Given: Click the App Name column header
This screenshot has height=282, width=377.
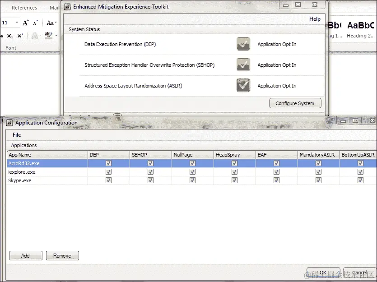Looking at the screenshot, I should (x=47, y=155).
